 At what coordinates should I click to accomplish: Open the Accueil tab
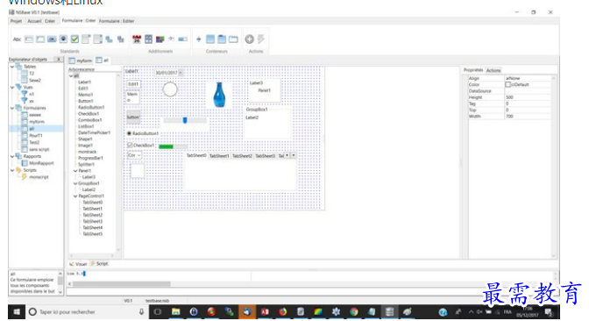[34, 21]
